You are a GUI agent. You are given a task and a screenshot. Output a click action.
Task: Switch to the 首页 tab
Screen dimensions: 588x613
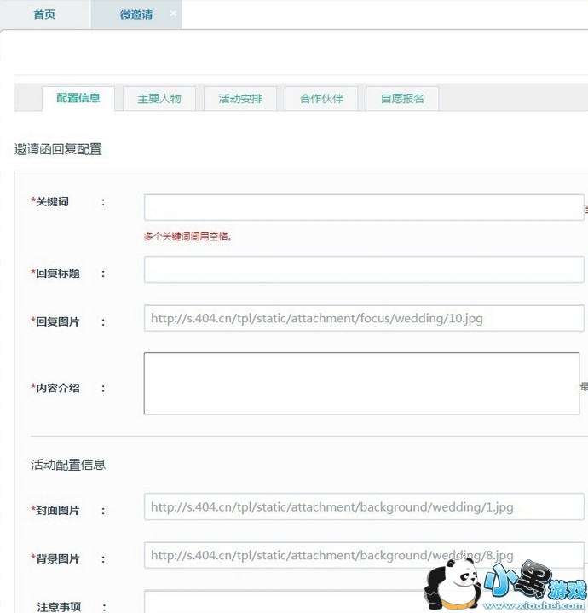click(44, 14)
